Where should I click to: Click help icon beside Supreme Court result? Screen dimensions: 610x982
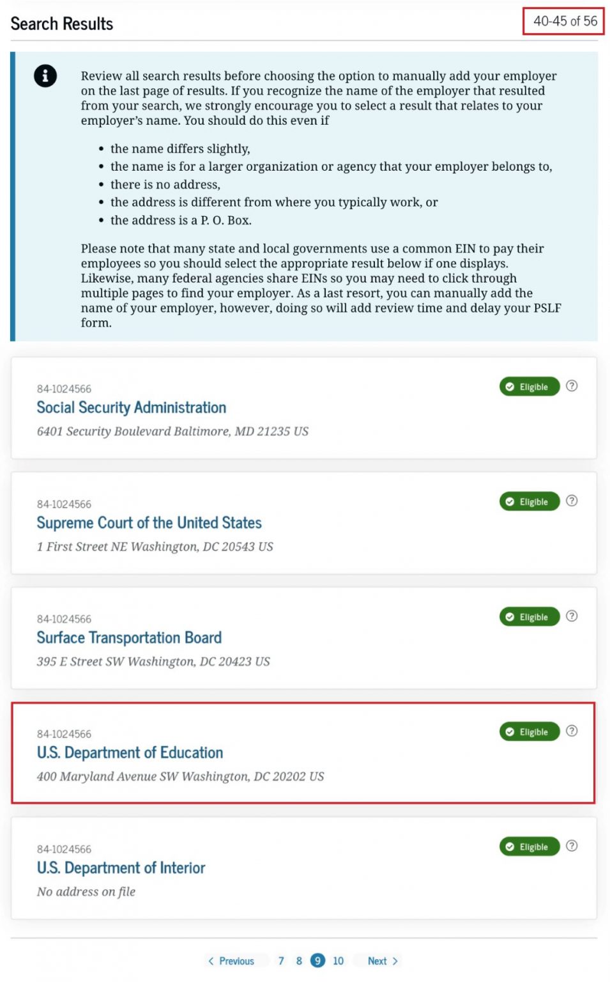pos(572,501)
